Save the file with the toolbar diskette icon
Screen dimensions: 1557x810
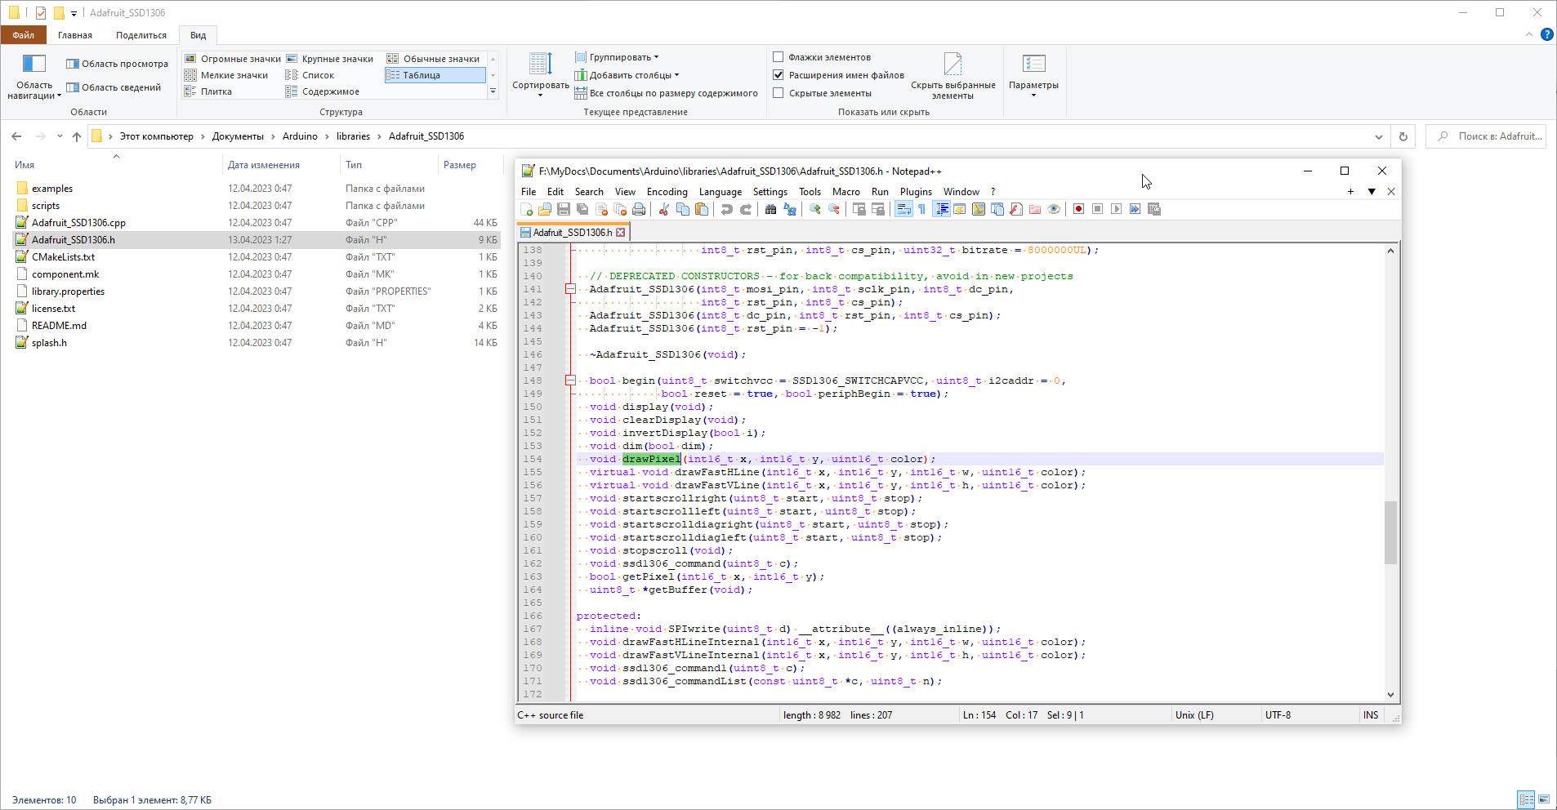(564, 210)
